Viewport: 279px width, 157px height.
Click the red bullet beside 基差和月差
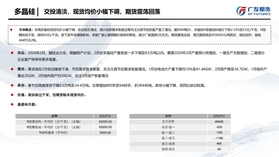[x=12, y=104]
